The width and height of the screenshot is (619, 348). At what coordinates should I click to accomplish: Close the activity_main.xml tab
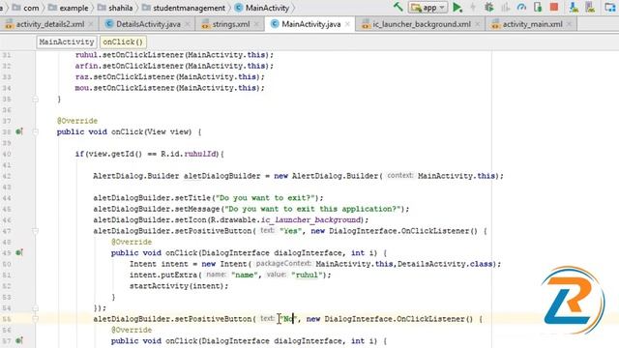point(569,24)
